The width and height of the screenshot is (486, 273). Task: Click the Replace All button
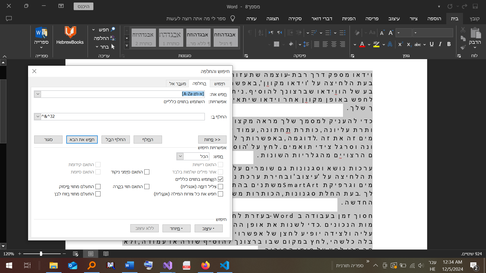(116, 140)
